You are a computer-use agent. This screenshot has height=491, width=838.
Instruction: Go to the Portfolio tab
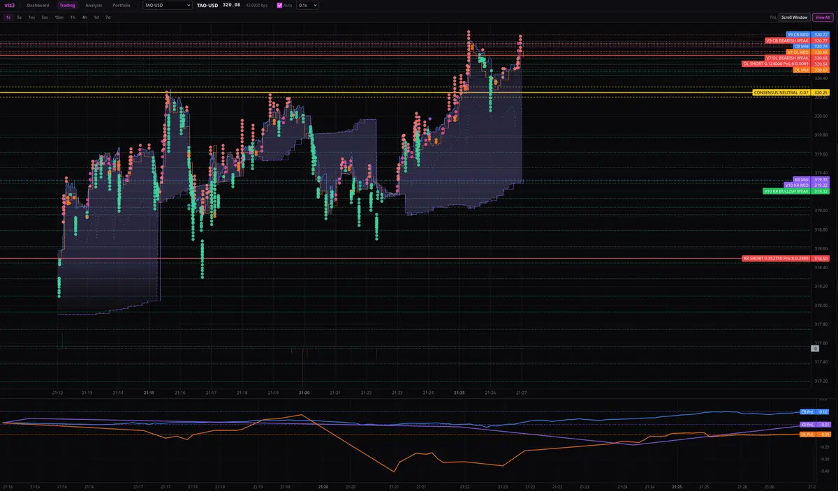click(x=122, y=5)
